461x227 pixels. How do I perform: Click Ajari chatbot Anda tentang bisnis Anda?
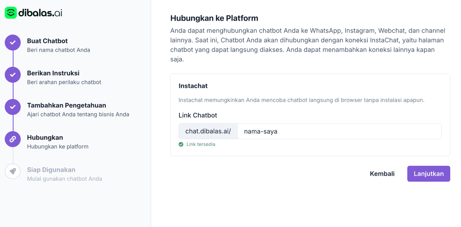pos(78,114)
